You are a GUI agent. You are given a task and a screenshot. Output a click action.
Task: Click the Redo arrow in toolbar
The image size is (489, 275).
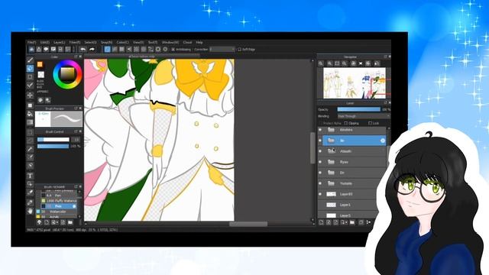[x=92, y=49]
